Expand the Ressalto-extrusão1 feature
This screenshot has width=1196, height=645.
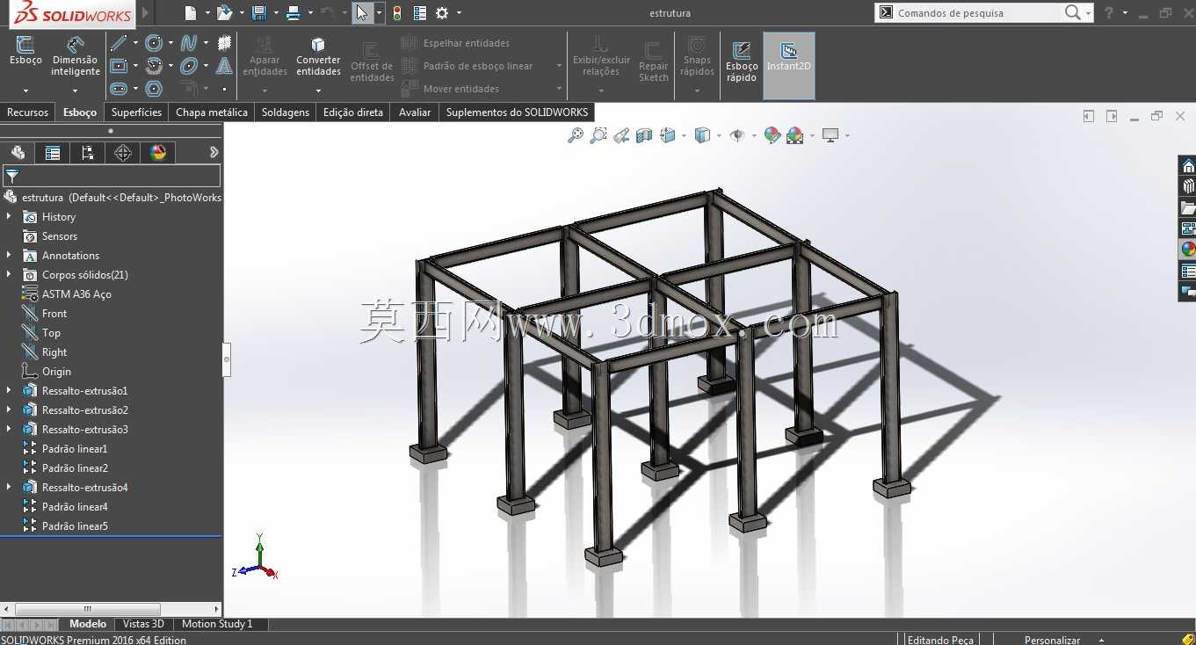pyautogui.click(x=9, y=391)
